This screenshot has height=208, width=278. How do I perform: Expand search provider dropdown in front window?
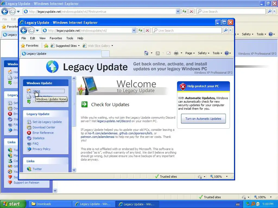pos(230,30)
